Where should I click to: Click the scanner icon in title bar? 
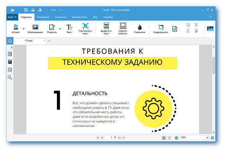tap(40, 10)
